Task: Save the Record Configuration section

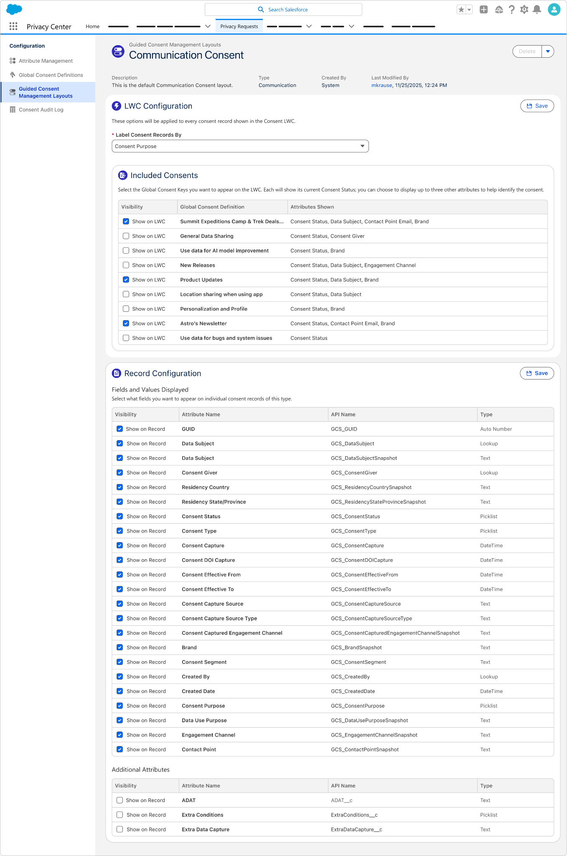Action: (x=537, y=373)
